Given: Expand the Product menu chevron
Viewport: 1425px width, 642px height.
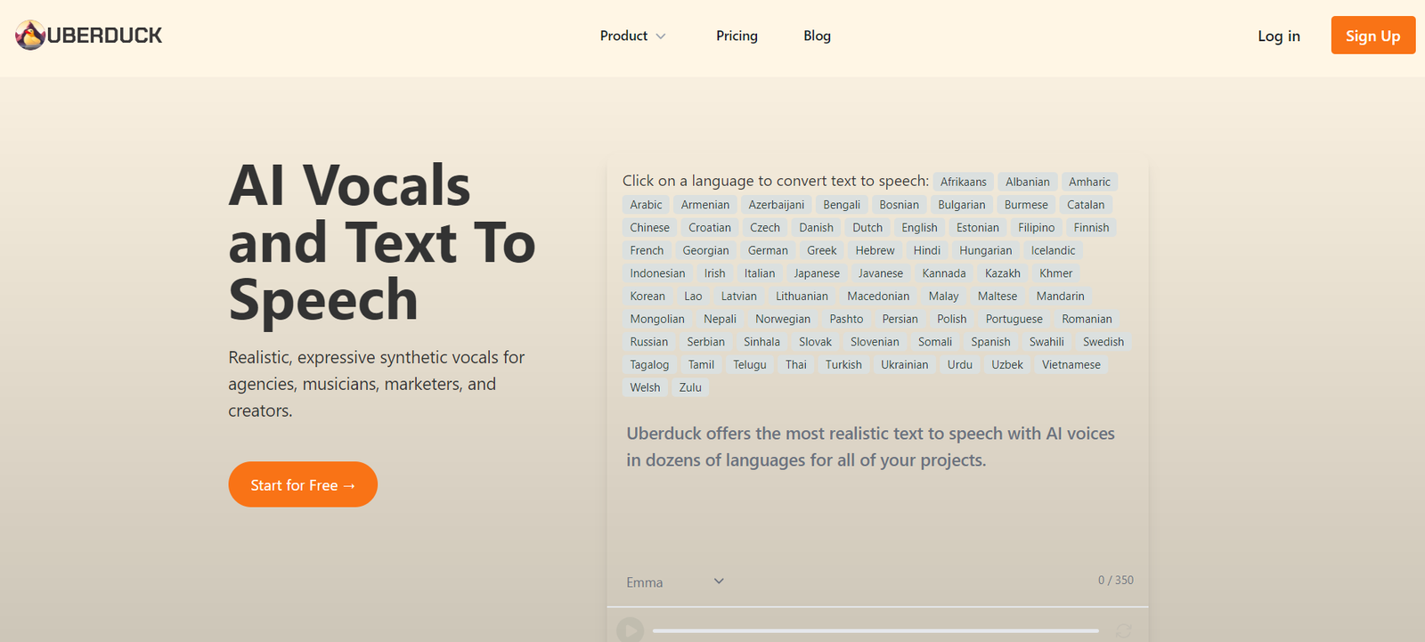Looking at the screenshot, I should click(x=661, y=37).
